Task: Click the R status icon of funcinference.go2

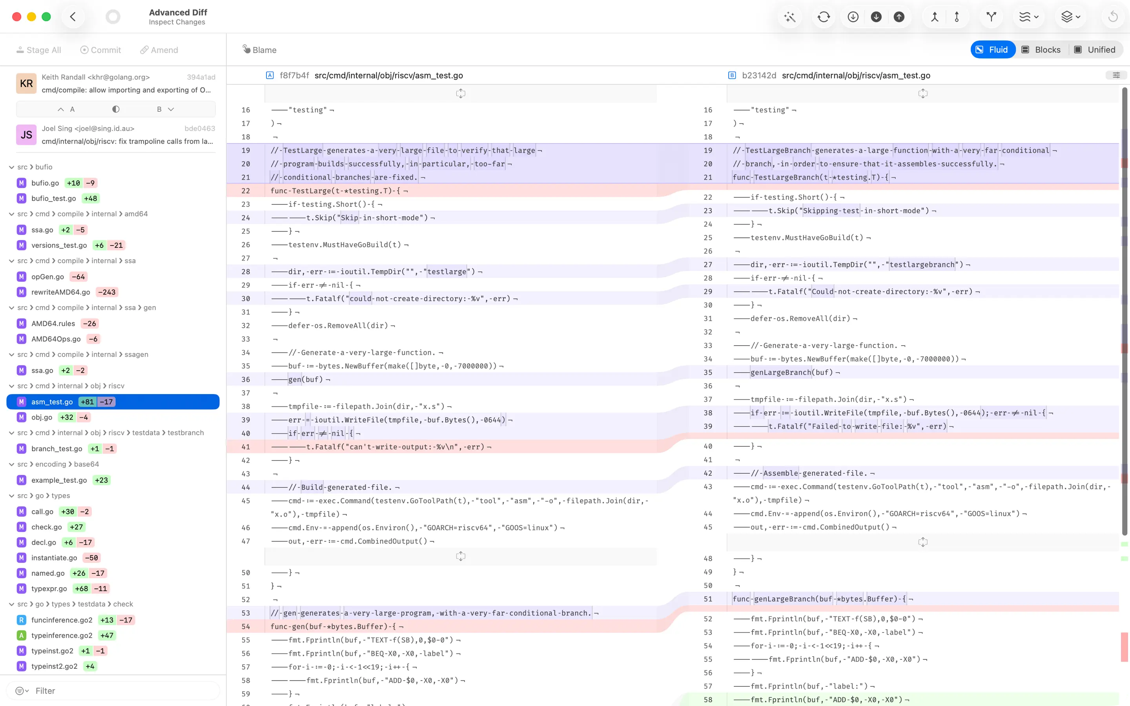Action: 22,620
